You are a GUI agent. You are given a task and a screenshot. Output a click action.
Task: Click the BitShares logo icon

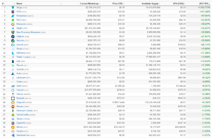[x=13, y=53]
